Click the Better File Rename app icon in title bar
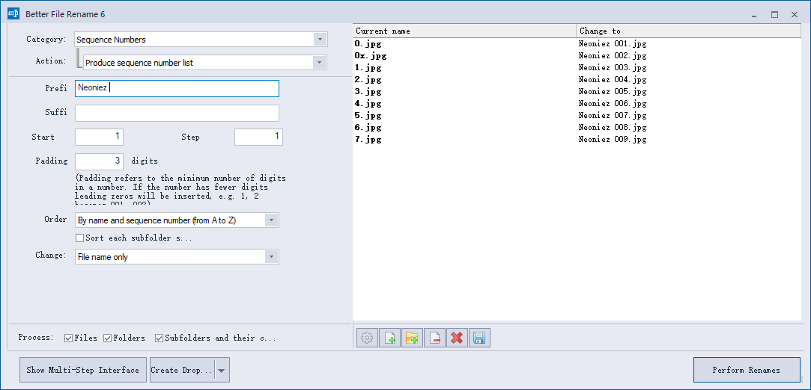Viewport: 811px width, 390px height. coord(13,14)
